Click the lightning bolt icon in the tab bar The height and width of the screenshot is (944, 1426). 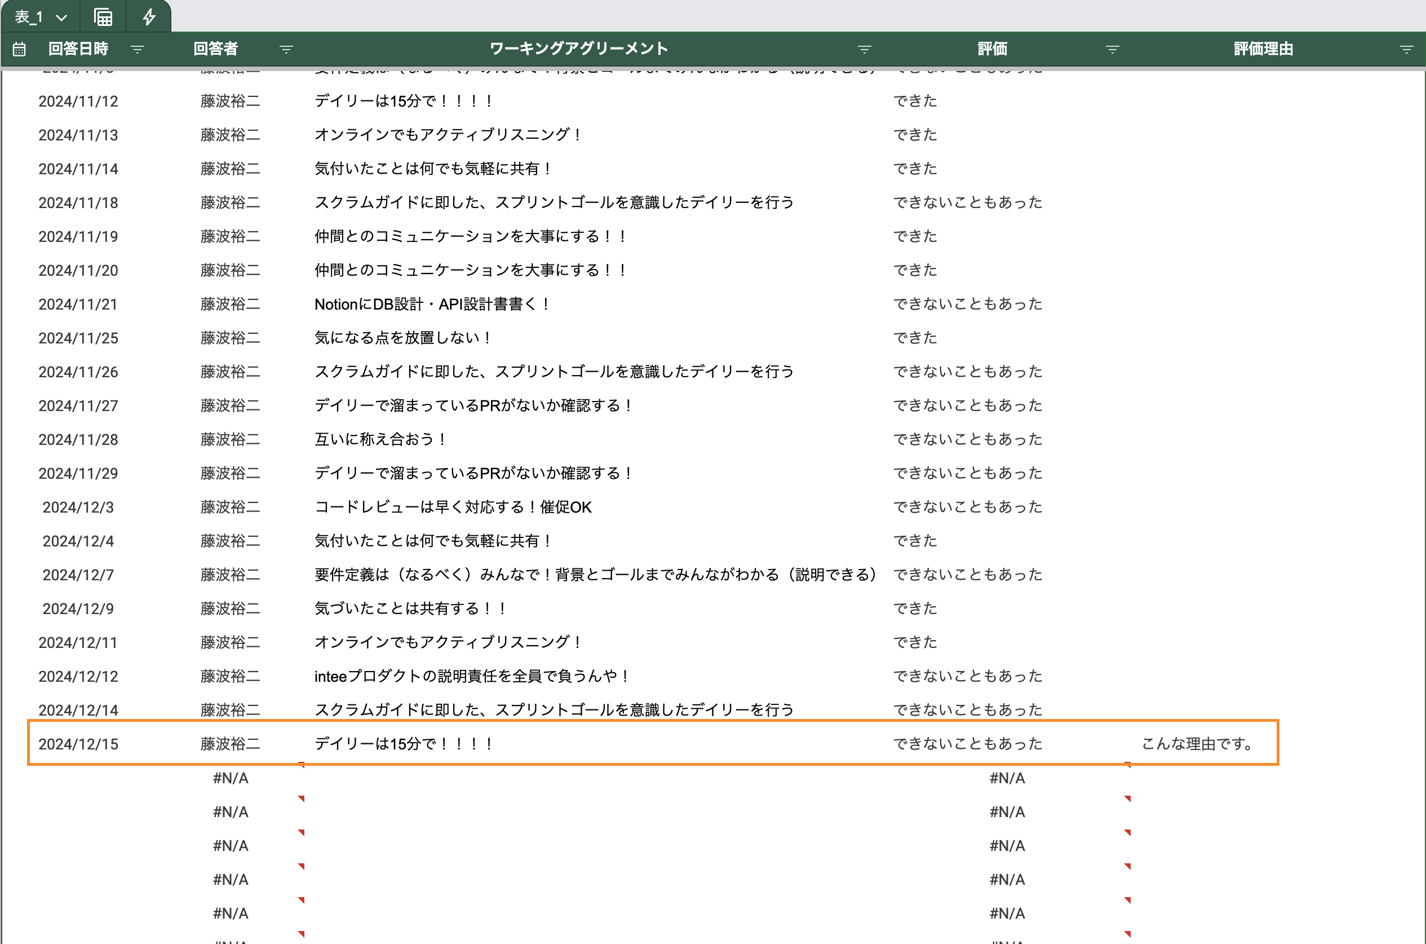point(148,16)
